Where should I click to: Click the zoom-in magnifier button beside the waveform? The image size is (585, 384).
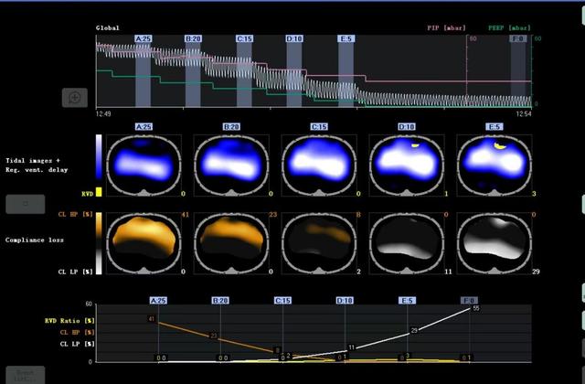(x=75, y=97)
